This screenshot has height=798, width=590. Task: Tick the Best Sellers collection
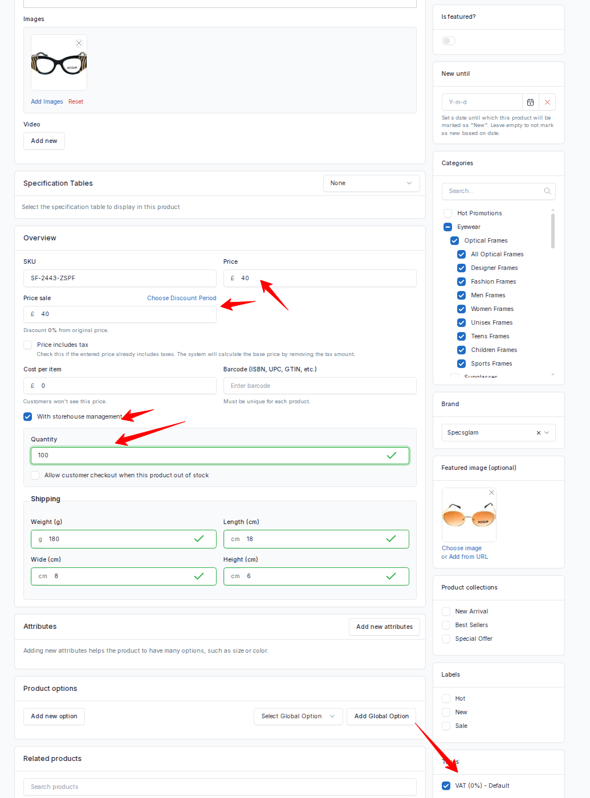446,625
